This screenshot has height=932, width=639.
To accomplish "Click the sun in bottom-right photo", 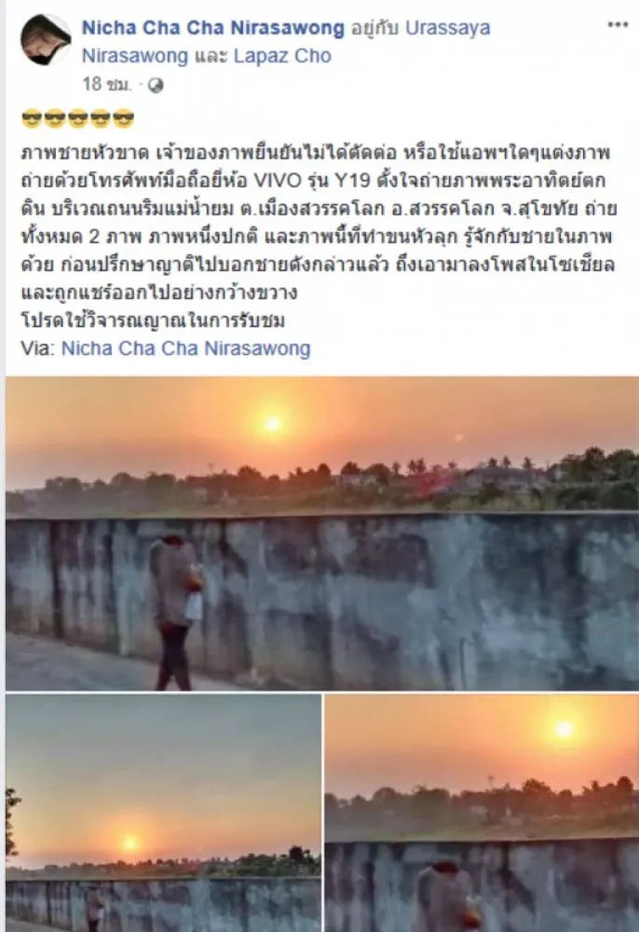I will [x=563, y=728].
